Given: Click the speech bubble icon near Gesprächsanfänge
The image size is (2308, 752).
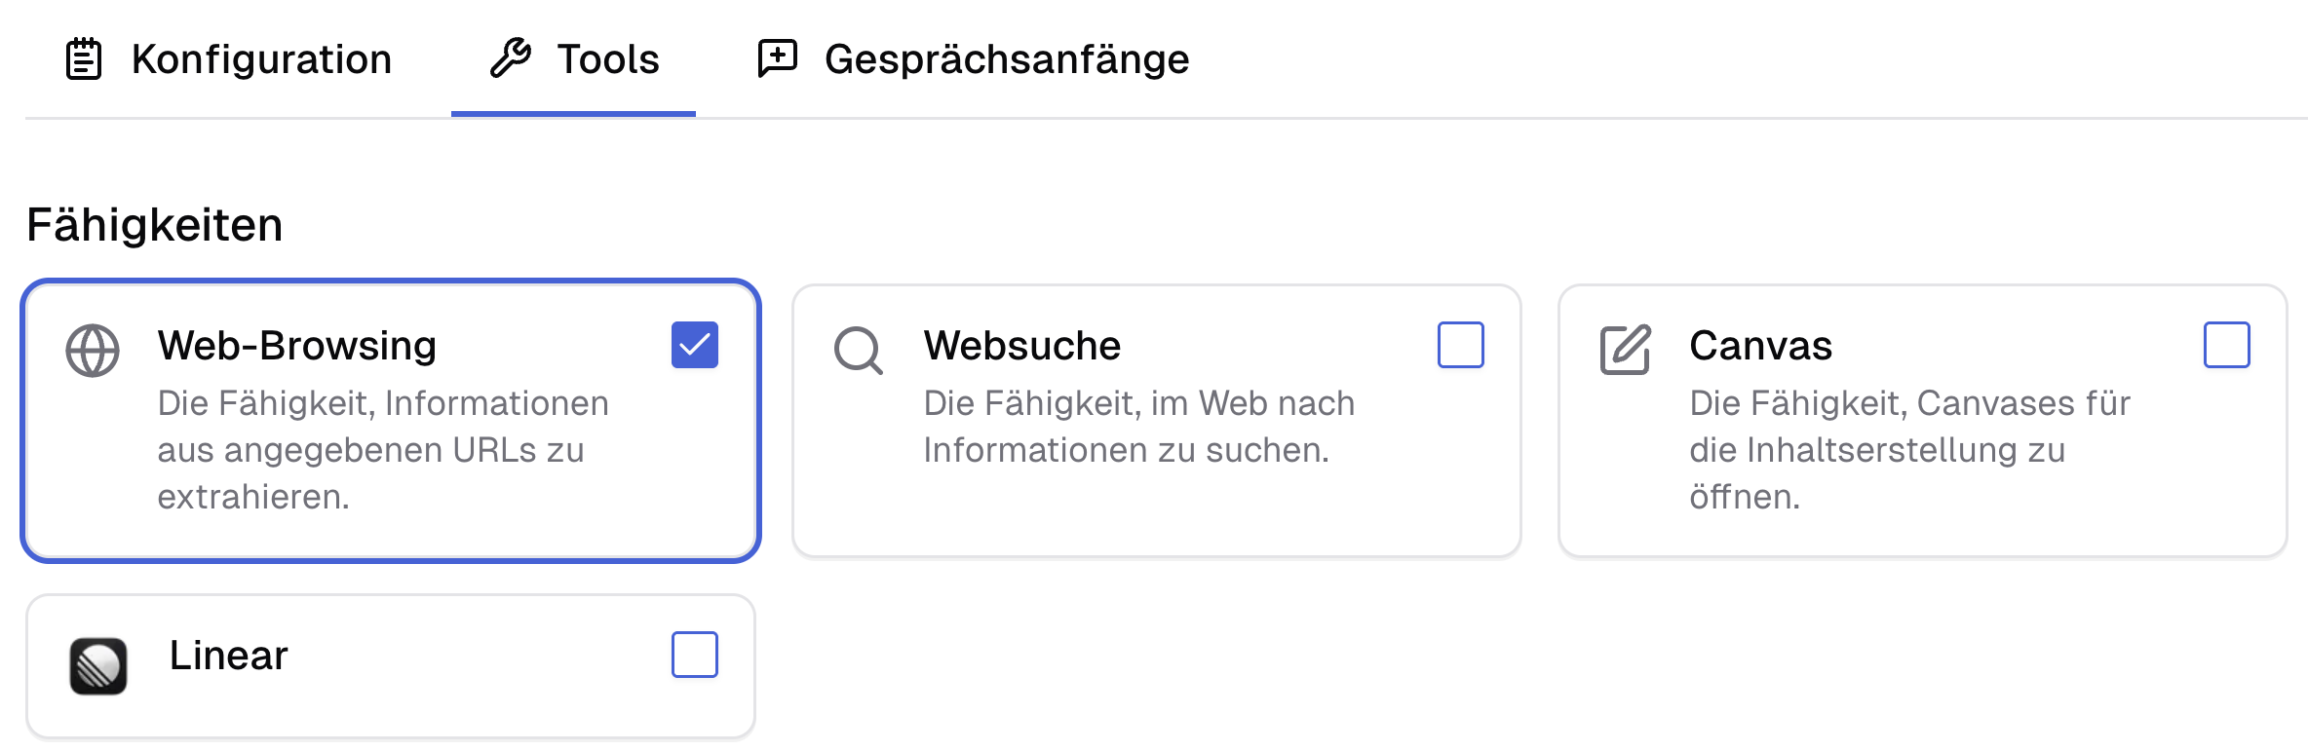Looking at the screenshot, I should [775, 58].
